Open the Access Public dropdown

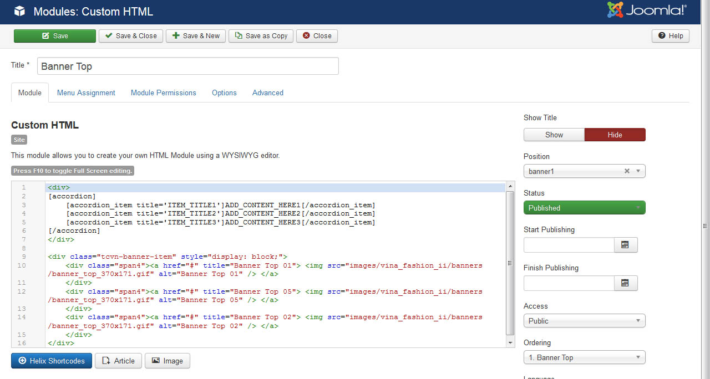584,321
